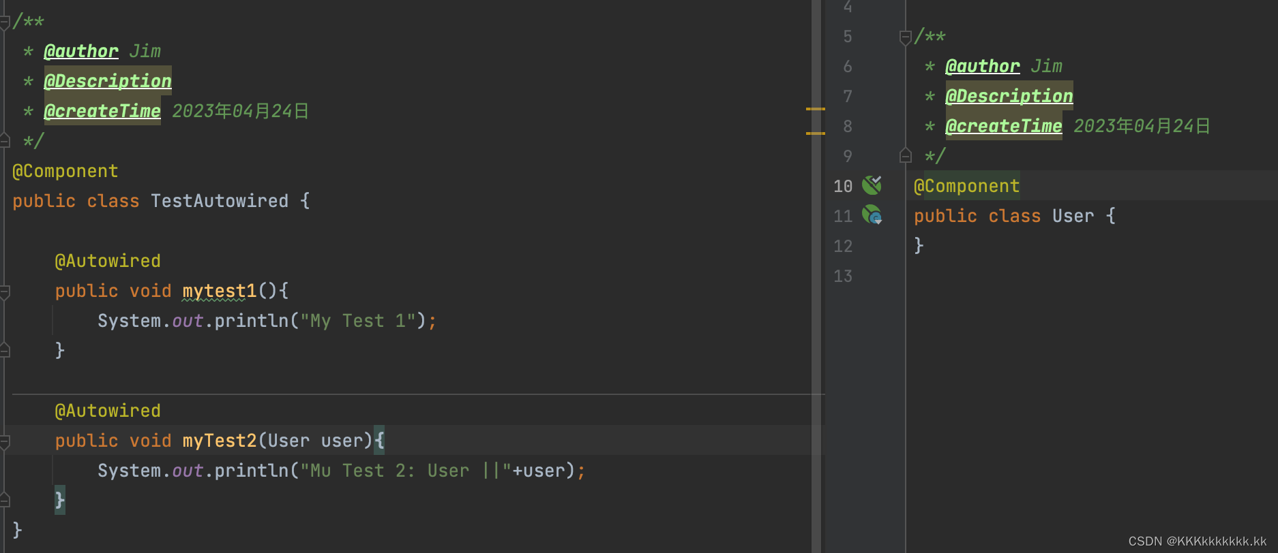
Task: Click the closing brace of User class
Action: 919,245
